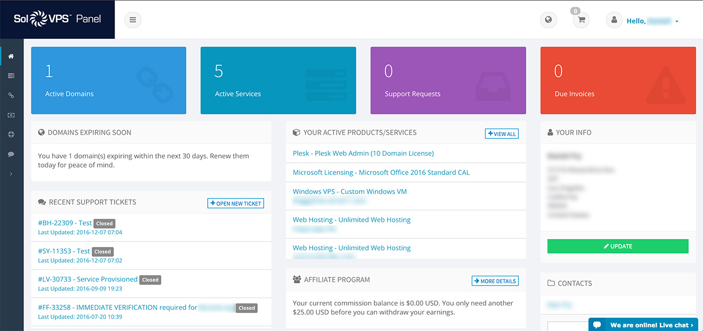Viewport: 703px width, 331px height.
Task: Click the globe language icon in header
Action: [x=548, y=20]
